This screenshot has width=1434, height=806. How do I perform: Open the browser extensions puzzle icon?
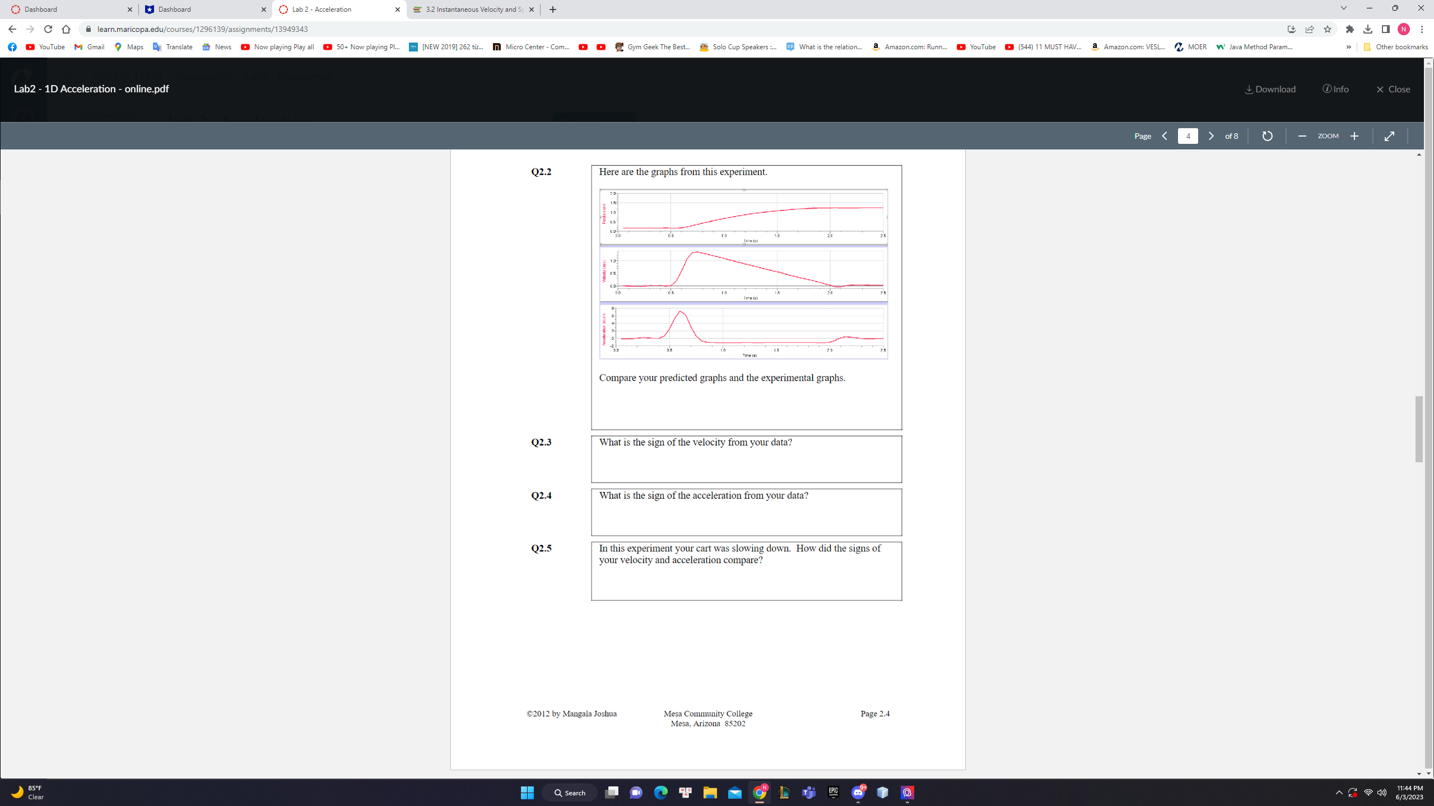1350,29
